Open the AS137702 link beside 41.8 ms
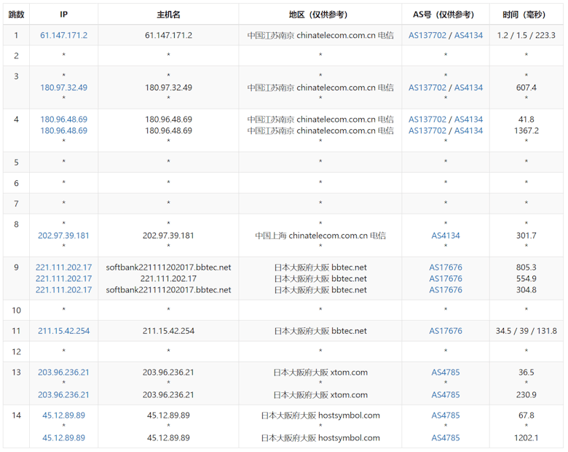This screenshot has height=452, width=568. [x=427, y=120]
